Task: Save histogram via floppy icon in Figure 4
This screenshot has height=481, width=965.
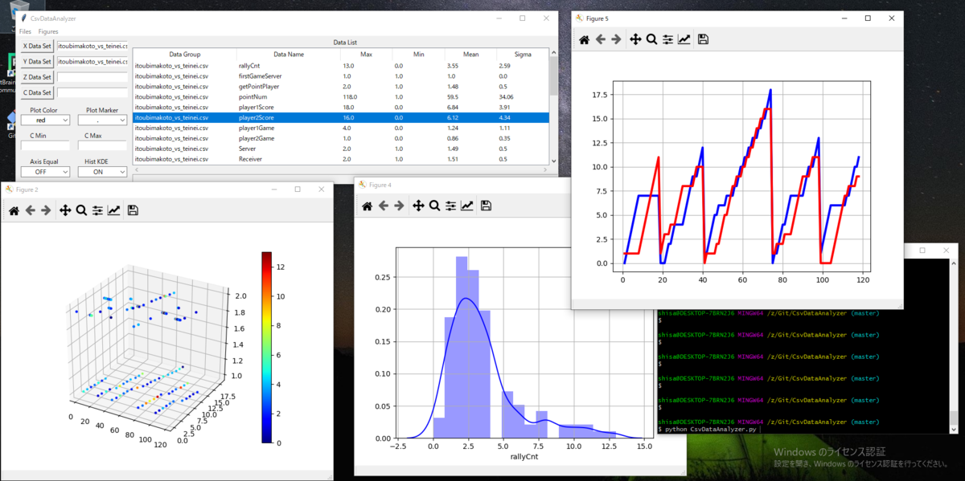Action: 486,206
